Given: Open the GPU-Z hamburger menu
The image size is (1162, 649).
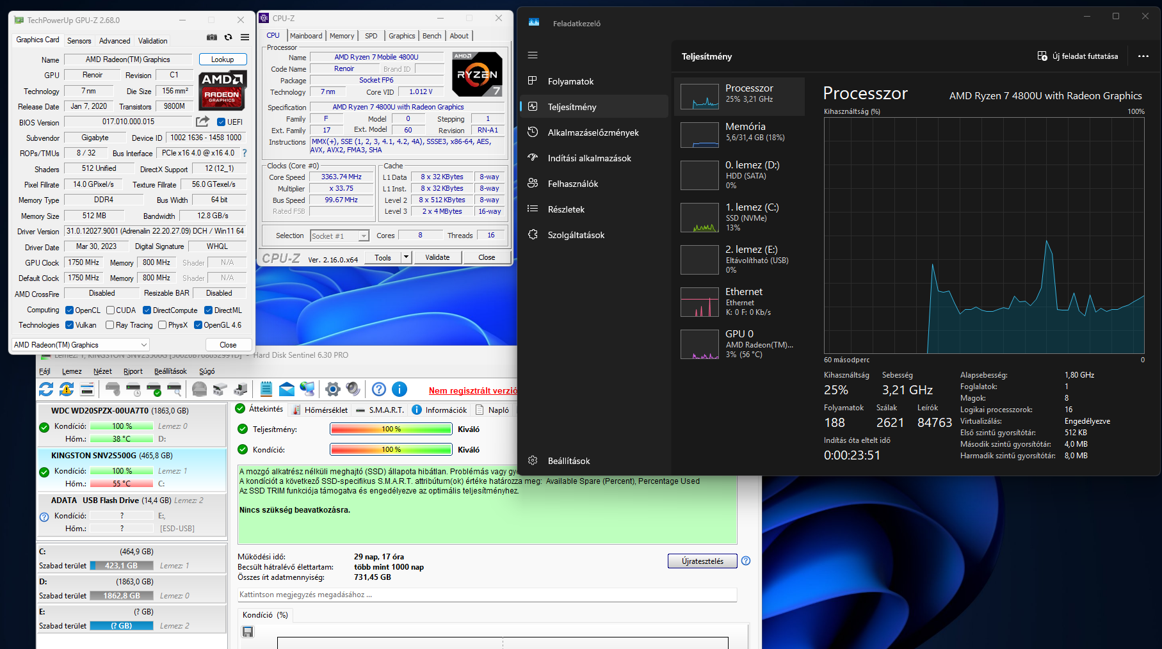Looking at the screenshot, I should 245,37.
